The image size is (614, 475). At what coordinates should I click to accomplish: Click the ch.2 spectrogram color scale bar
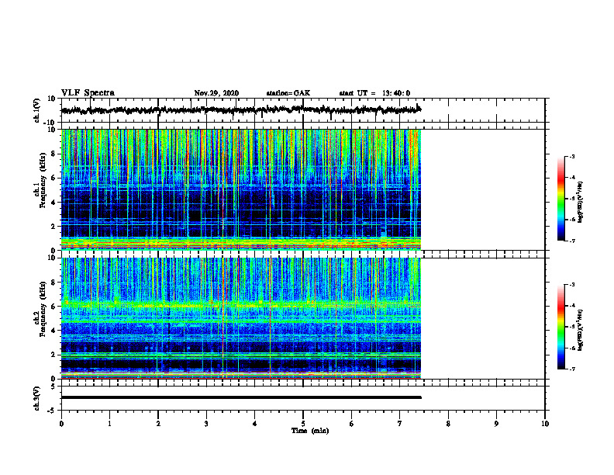point(561,327)
